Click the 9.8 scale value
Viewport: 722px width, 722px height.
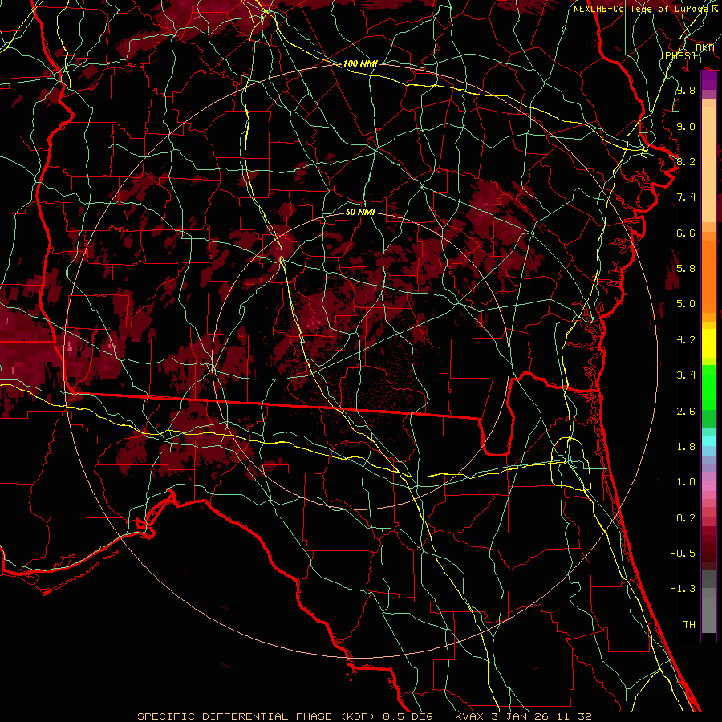686,90
